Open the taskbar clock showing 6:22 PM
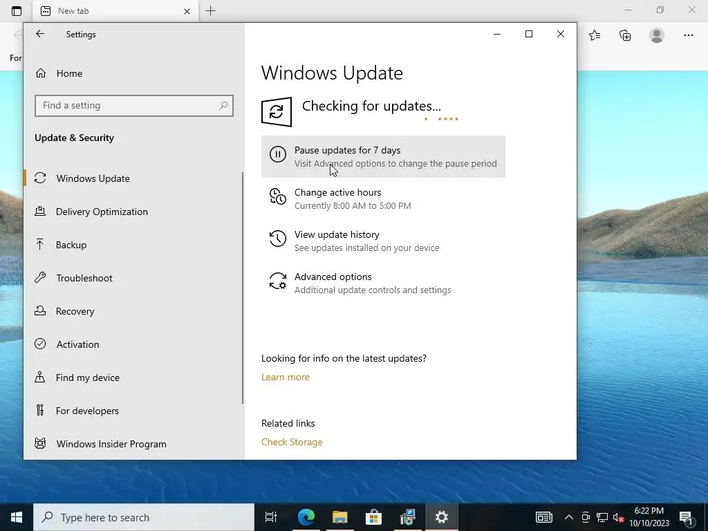Viewport: 708px width, 531px height. [649, 517]
